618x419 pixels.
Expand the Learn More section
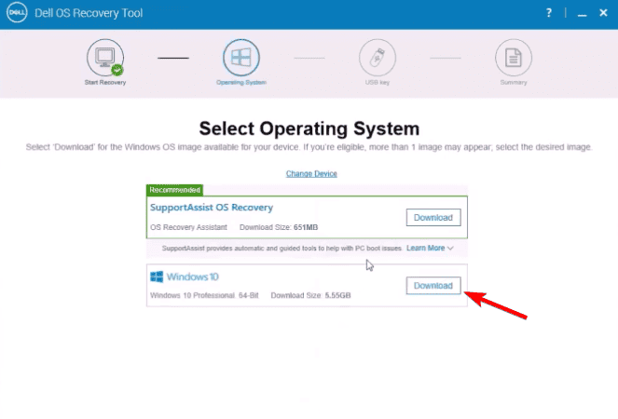point(430,248)
